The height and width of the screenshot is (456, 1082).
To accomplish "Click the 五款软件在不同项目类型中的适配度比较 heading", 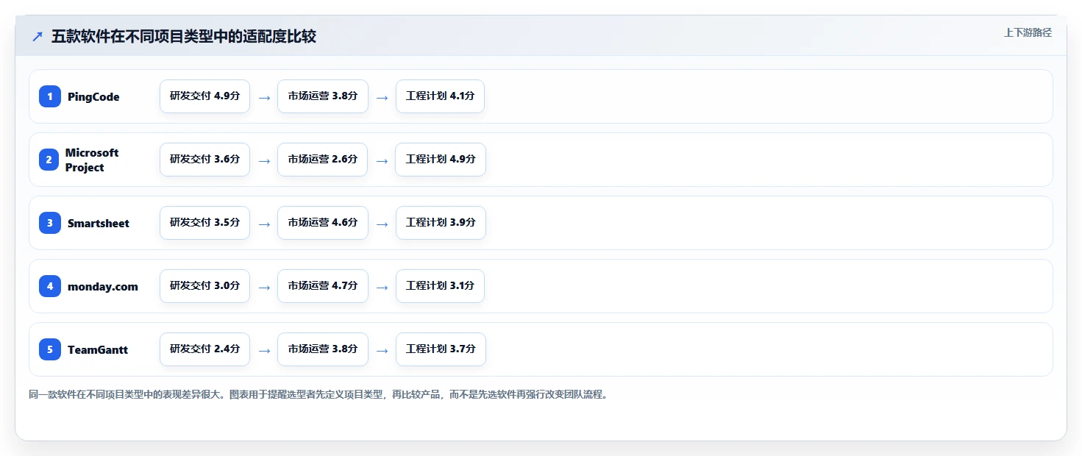I will 184,37.
